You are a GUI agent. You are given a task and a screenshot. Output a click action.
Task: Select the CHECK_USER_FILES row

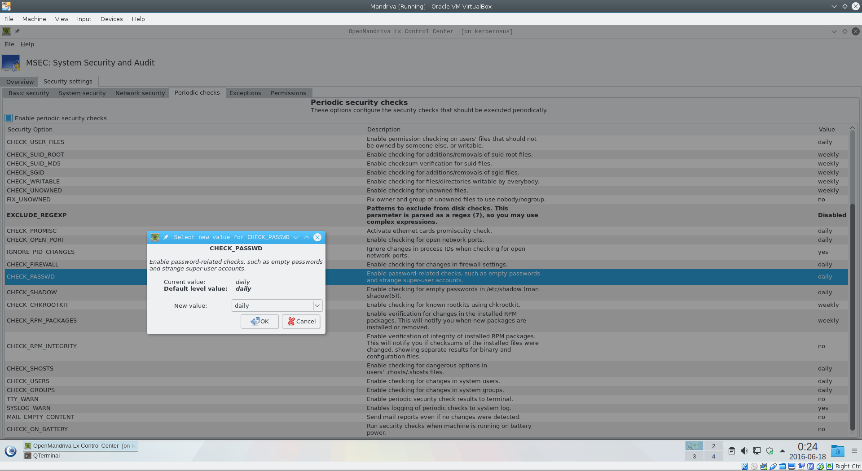coord(427,142)
